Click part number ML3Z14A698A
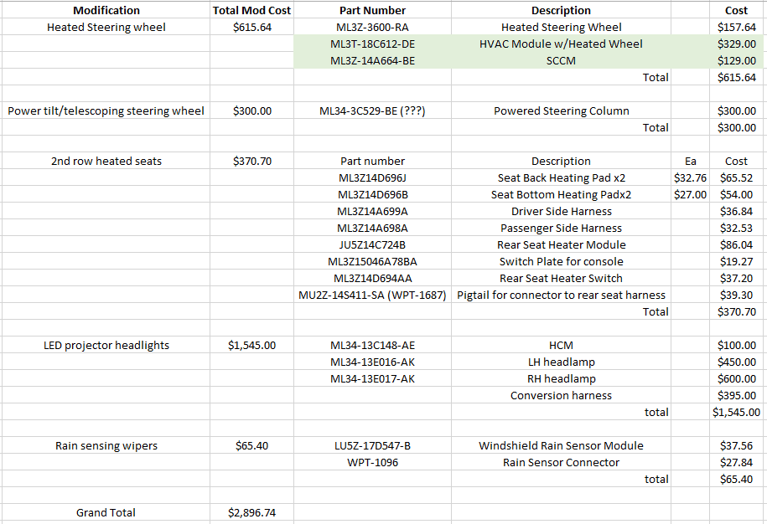This screenshot has height=524, width=767. pos(372,228)
